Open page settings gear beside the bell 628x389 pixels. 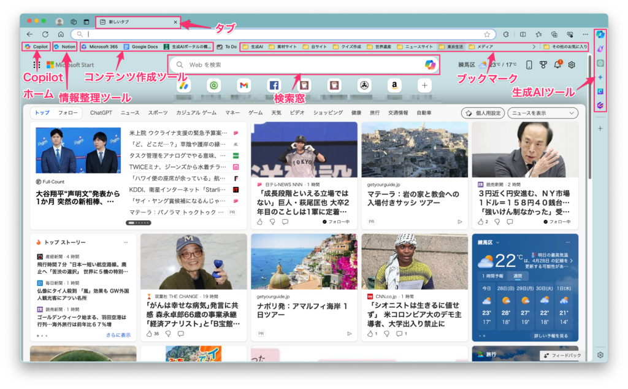(572, 64)
